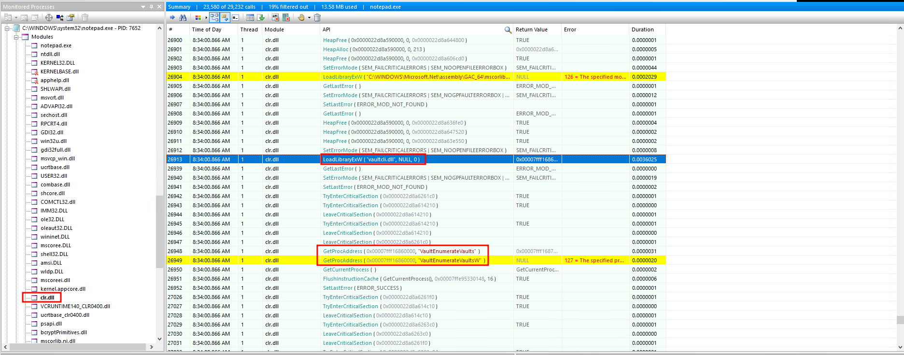
Task: Click the module with red X exclude icon
Action: (286, 17)
